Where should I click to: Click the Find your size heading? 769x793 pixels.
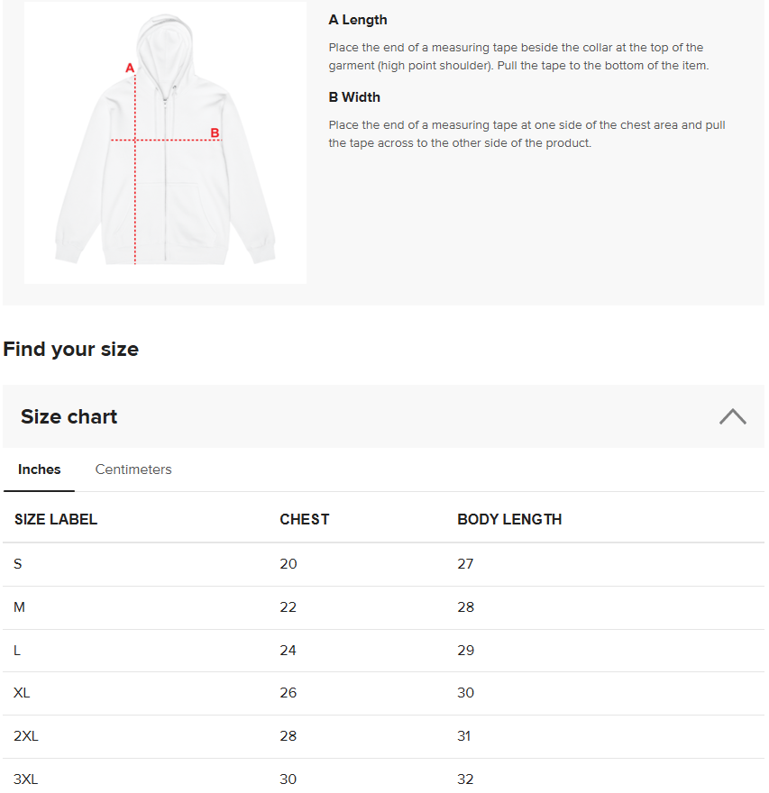[71, 350]
